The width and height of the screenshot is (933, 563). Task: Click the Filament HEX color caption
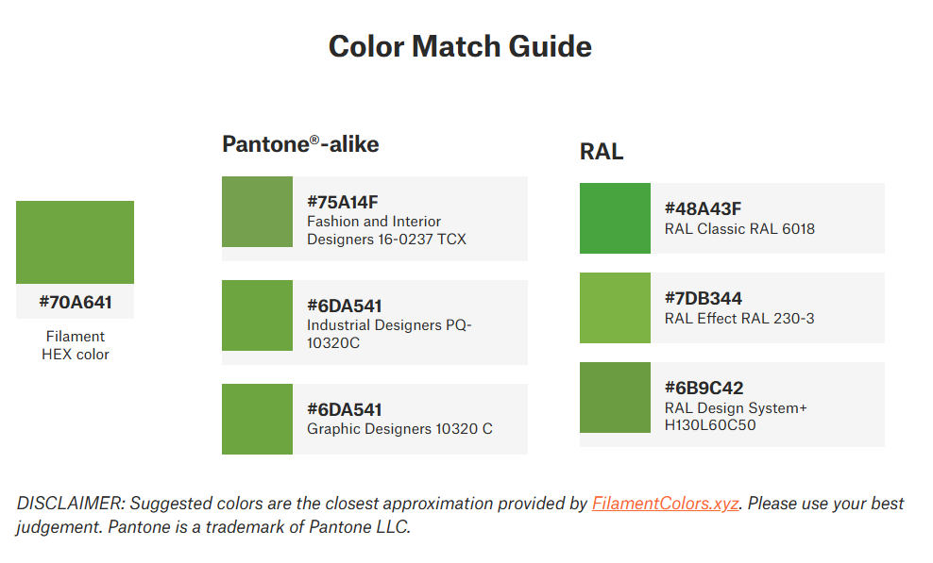[x=75, y=345]
